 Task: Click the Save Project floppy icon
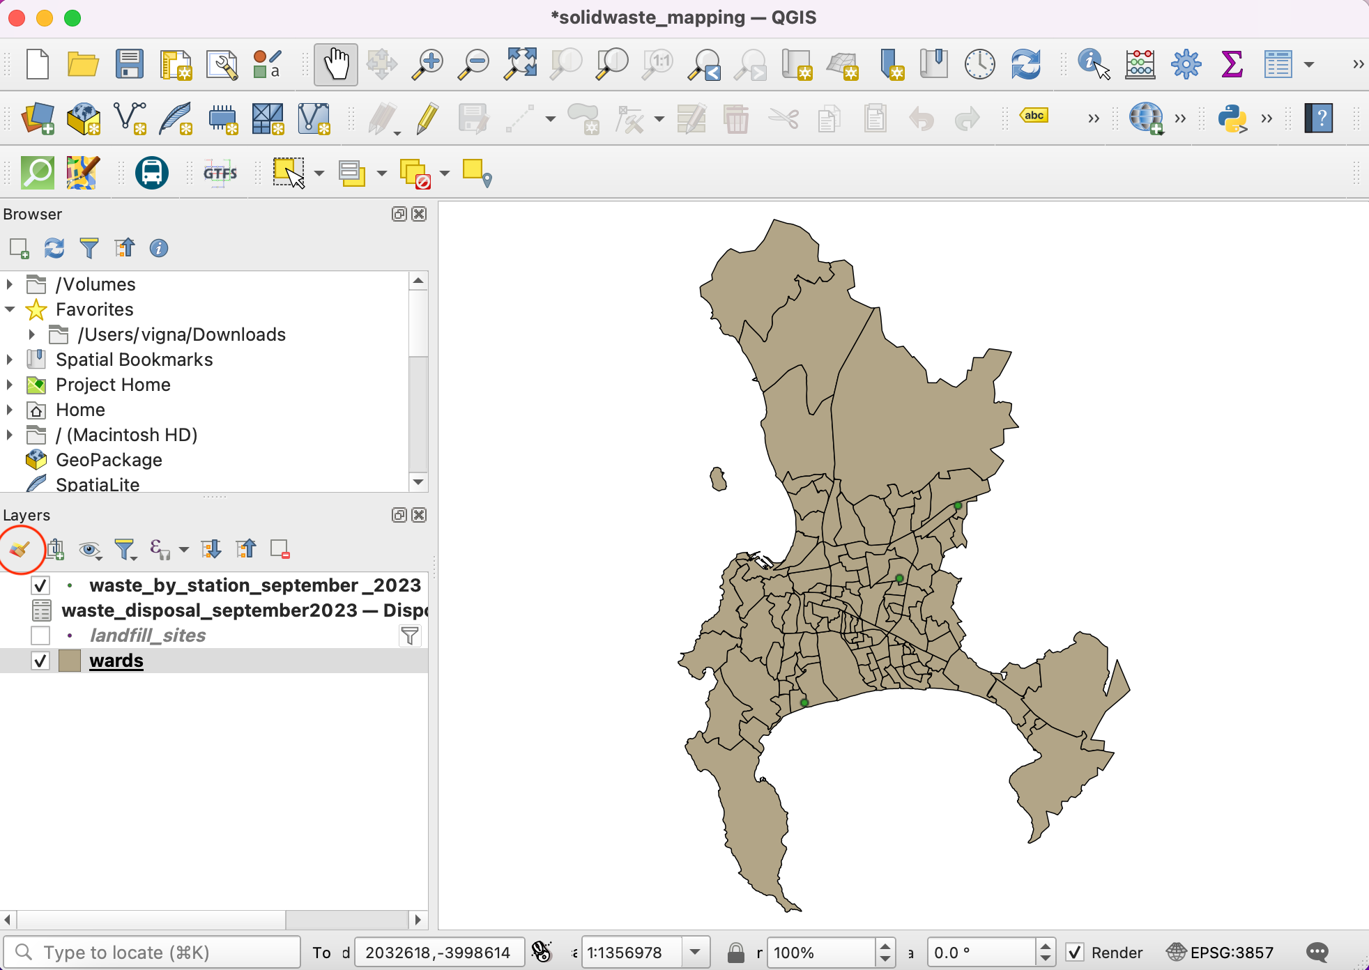[x=130, y=65]
